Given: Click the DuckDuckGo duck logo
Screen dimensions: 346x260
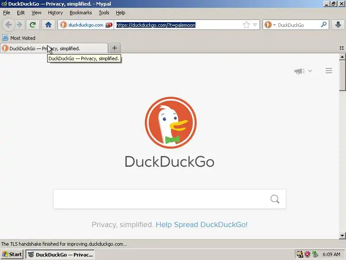Looking at the screenshot, I should click(x=170, y=123).
